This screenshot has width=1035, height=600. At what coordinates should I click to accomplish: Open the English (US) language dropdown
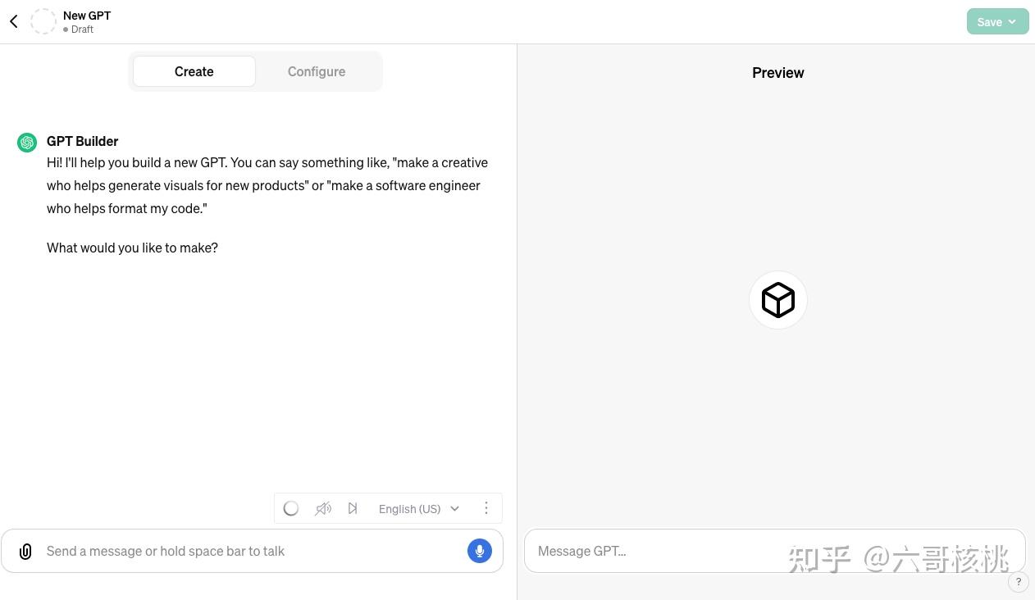click(419, 508)
